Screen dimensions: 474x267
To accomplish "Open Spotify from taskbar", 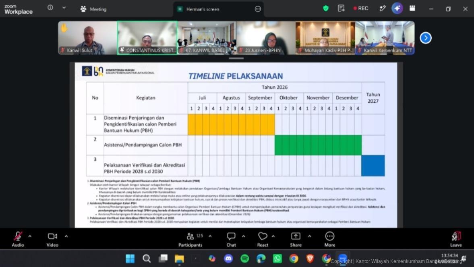I will pos(244,259).
